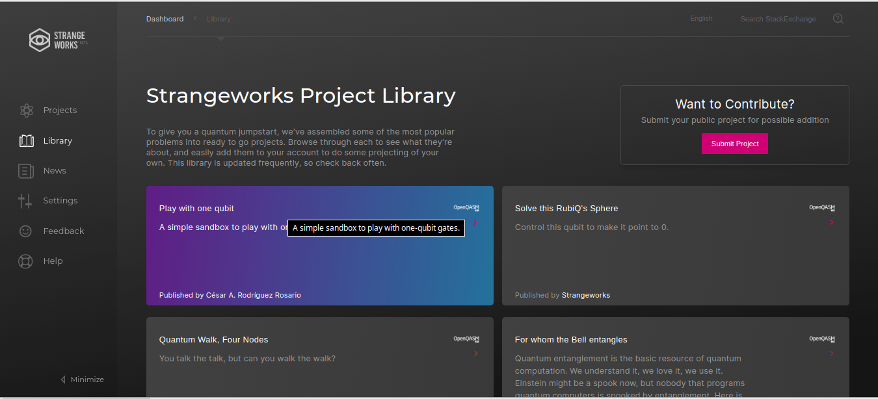The image size is (878, 399).
Task: Open For whom the Bell entangles arrow
Action: coord(832,354)
